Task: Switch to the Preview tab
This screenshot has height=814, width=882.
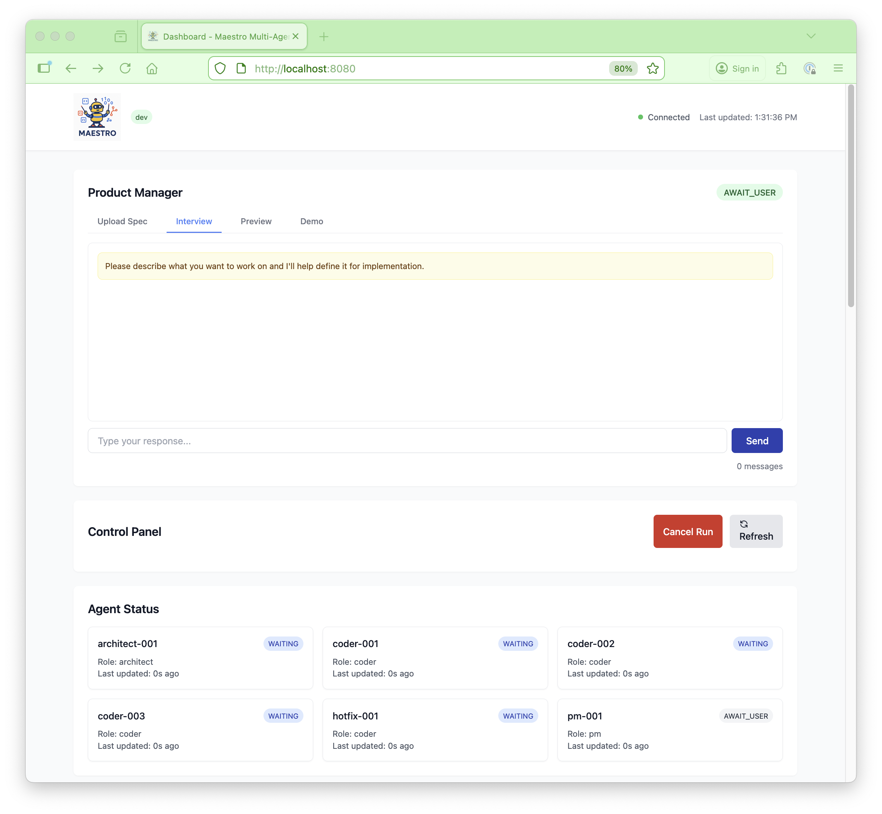Action: pyautogui.click(x=256, y=222)
